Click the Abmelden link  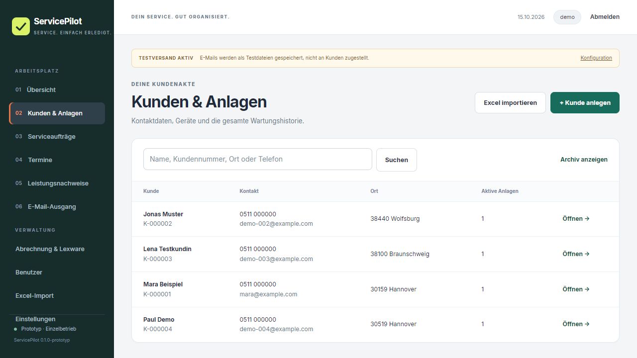605,17
